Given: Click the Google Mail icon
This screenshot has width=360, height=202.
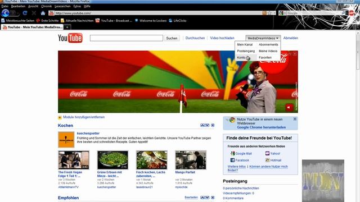Looking at the screenshot, I should point(232,153).
